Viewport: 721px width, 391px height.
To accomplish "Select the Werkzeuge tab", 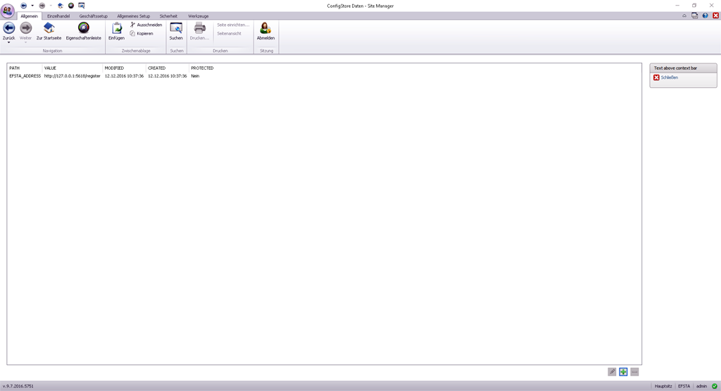I will pyautogui.click(x=198, y=15).
